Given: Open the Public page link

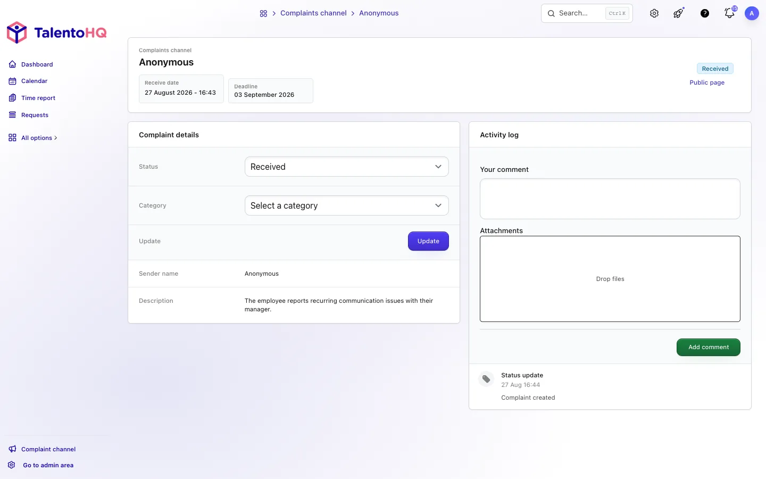Looking at the screenshot, I should click(x=707, y=82).
